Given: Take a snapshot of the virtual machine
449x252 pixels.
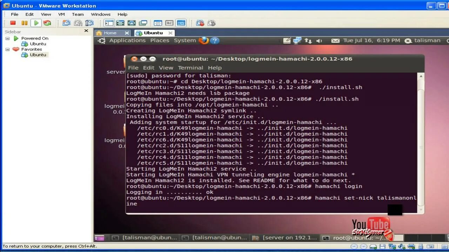Looking at the screenshot, I should (x=66, y=23).
